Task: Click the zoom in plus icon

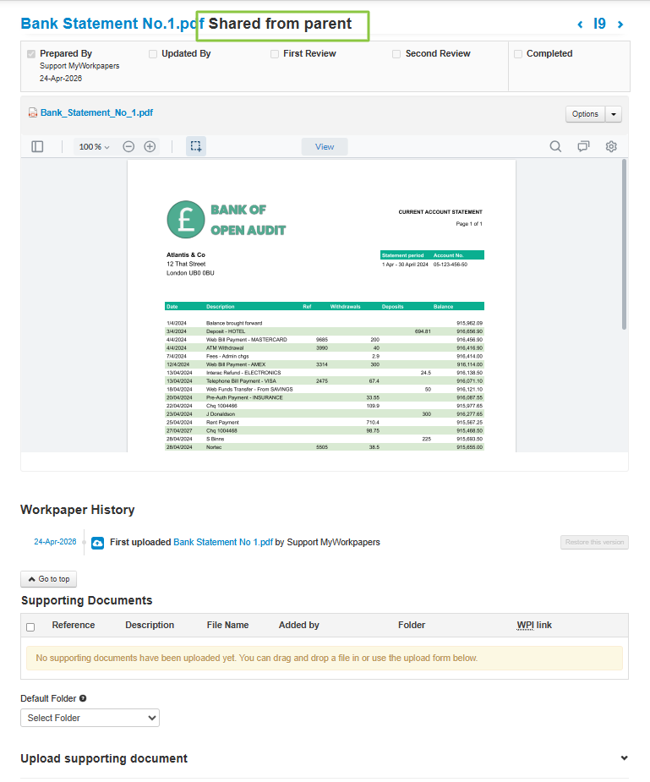Action: click(x=150, y=146)
